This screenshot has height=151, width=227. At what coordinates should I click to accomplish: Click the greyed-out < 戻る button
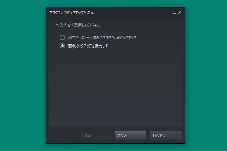[x=95, y=135]
